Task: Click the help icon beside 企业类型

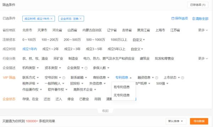Action: (x=86, y=68)
